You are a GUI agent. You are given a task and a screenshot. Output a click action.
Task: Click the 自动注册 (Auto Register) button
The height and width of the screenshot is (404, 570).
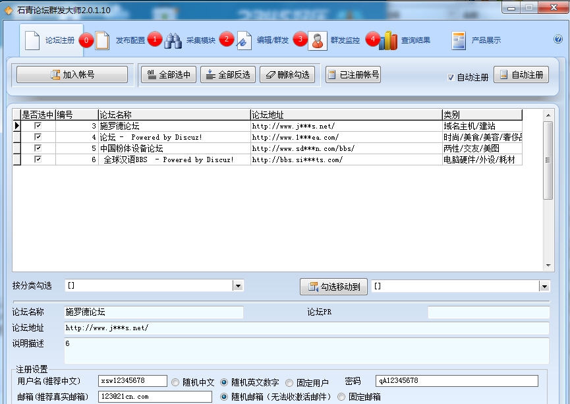tap(521, 74)
